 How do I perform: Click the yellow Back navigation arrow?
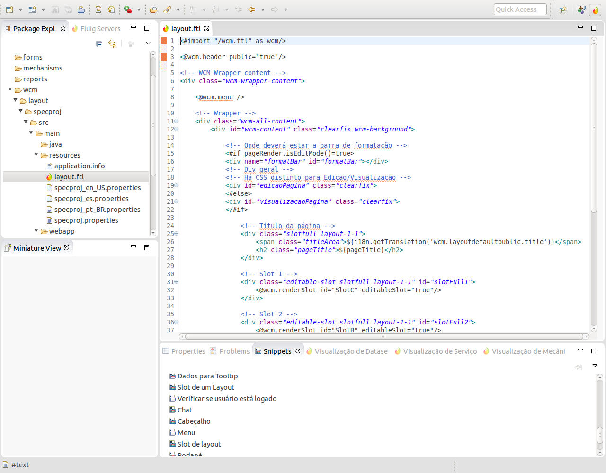252,9
